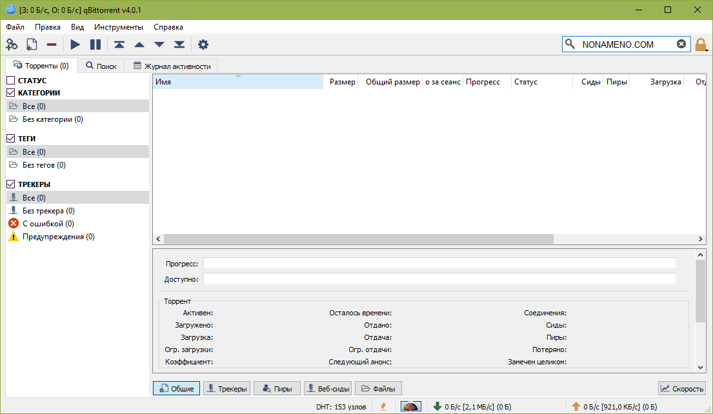Uncheck the КАТЕГОРИИ filter checkbox
The height and width of the screenshot is (414, 713).
click(11, 93)
